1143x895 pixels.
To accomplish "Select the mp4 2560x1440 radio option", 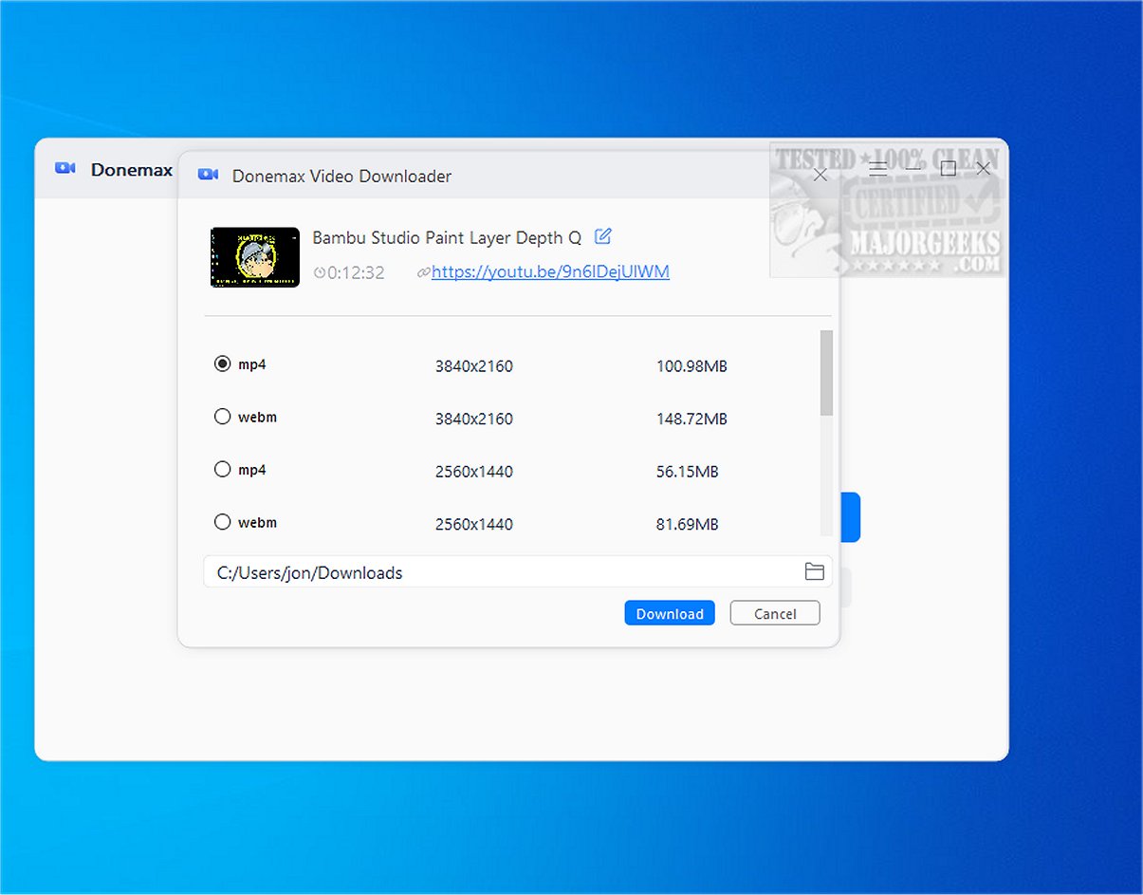I will (222, 469).
